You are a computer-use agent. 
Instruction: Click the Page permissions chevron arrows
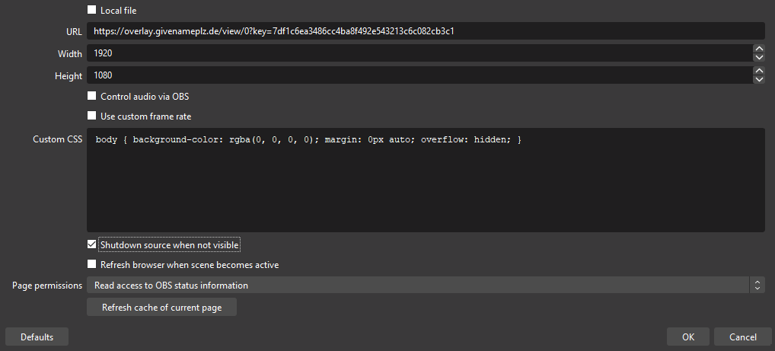click(x=757, y=286)
